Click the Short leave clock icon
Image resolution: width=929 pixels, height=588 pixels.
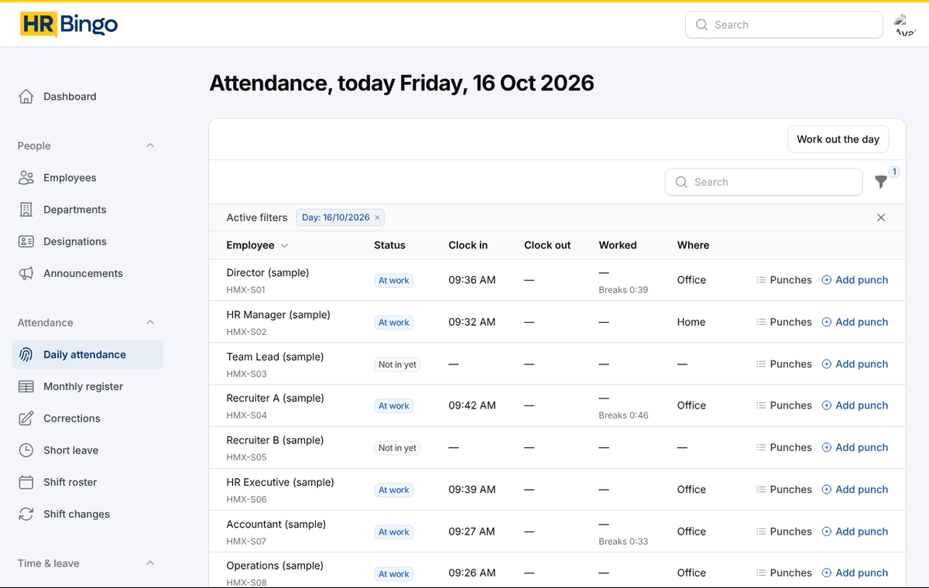[26, 450]
